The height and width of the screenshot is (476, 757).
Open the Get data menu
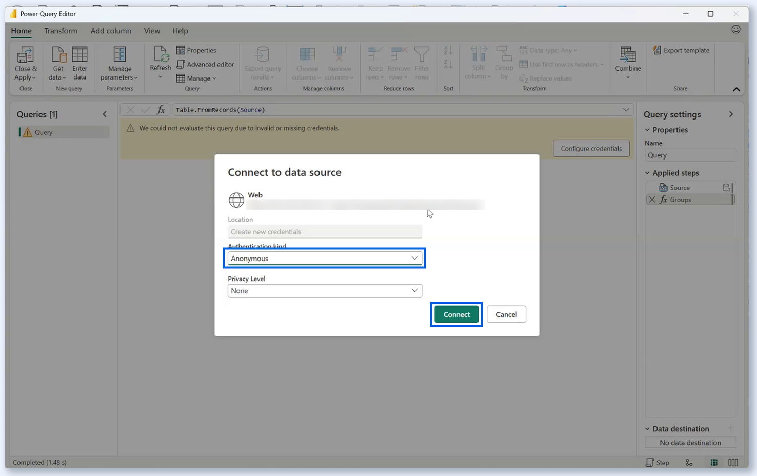pyautogui.click(x=58, y=64)
